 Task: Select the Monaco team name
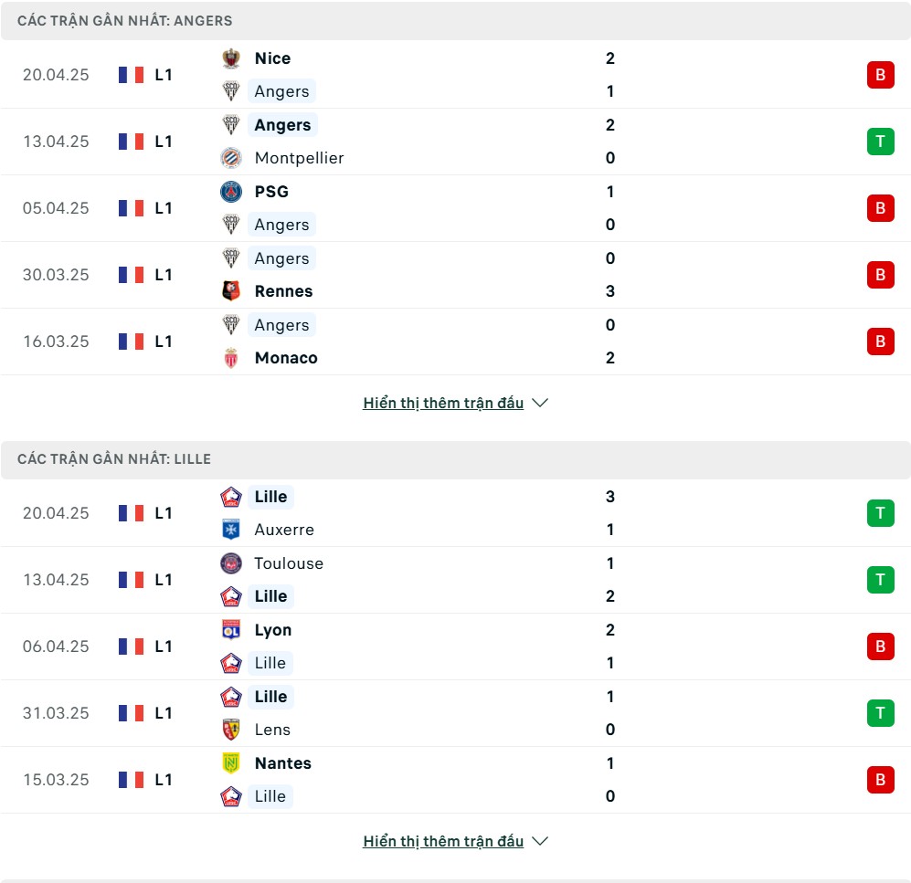coord(286,358)
